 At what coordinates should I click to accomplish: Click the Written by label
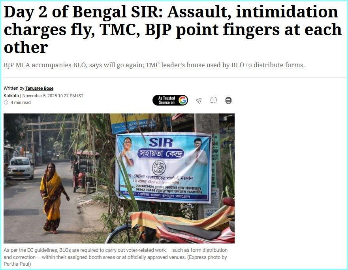click(14, 88)
